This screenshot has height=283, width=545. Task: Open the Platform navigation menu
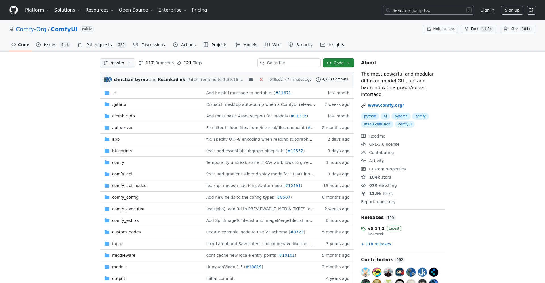click(37, 10)
